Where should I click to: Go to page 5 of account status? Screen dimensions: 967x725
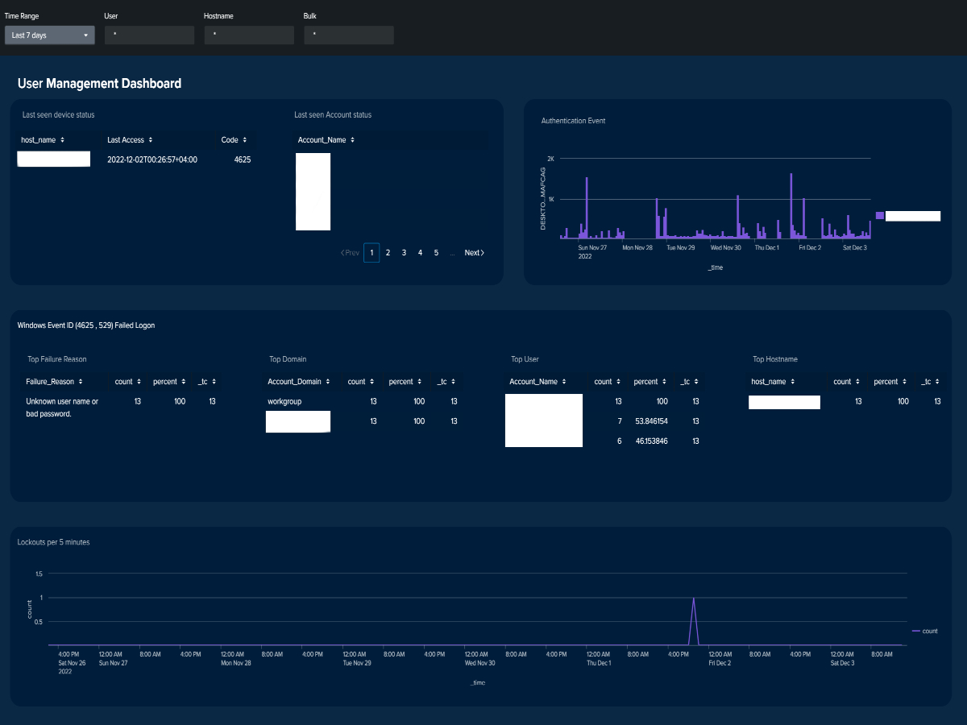[x=436, y=253]
